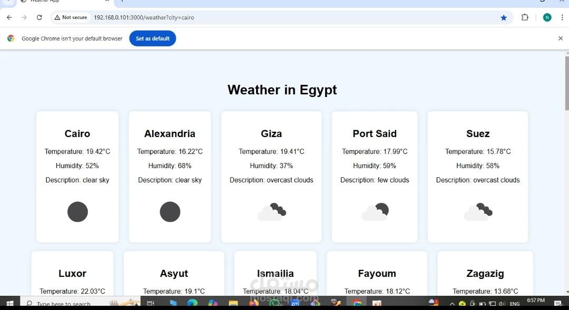Click Temperature: 19.41°C in Giza card
The height and width of the screenshot is (310, 569).
point(271,151)
